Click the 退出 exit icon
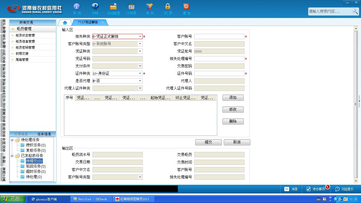 click(x=186, y=6)
